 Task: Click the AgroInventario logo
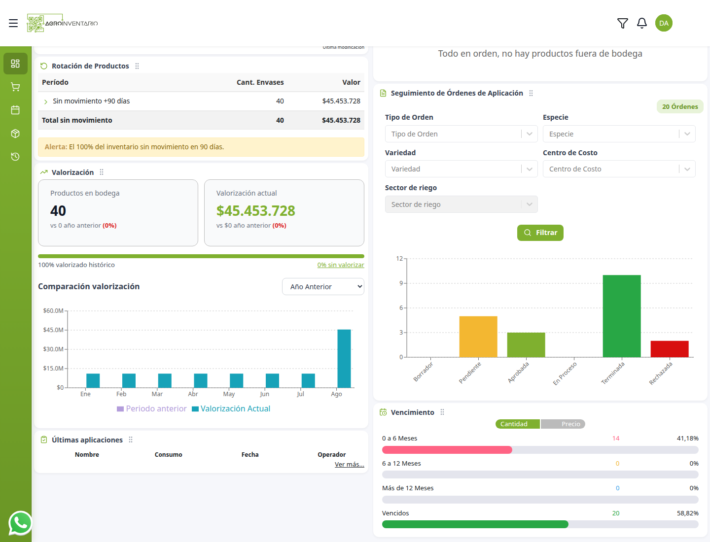pos(63,23)
